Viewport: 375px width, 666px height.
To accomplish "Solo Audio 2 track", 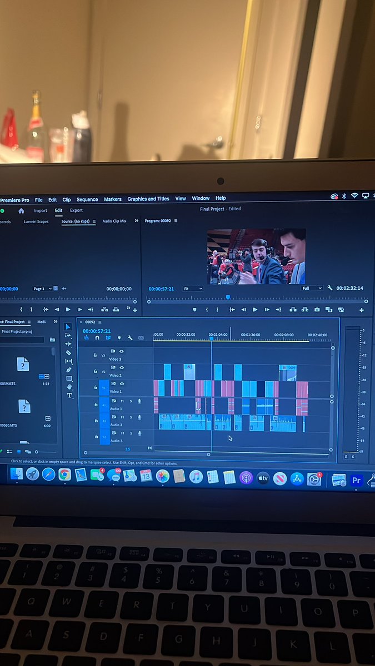I will (x=131, y=417).
